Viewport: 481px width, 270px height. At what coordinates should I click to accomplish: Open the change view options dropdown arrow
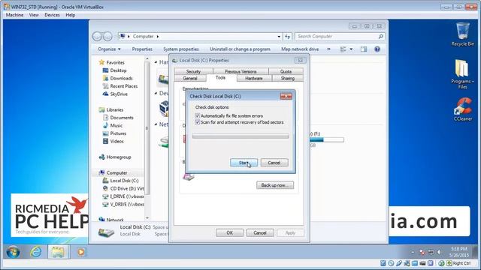[351, 49]
